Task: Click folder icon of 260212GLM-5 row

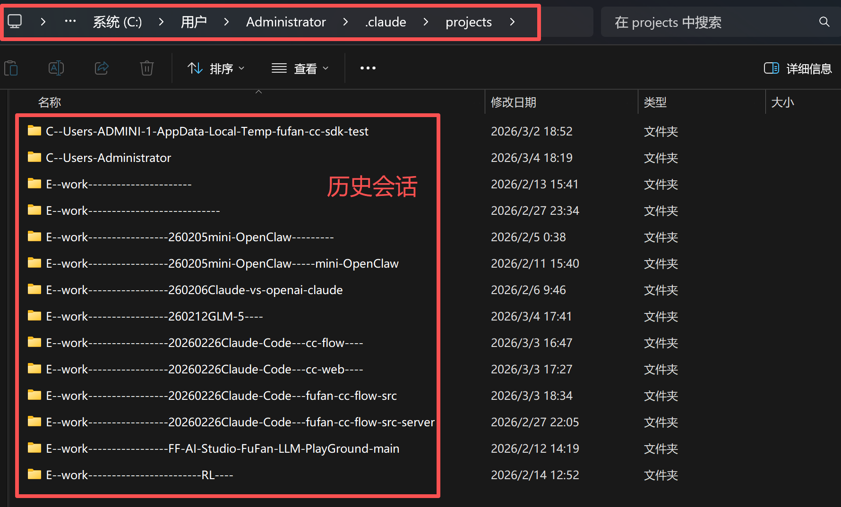Action: (34, 315)
